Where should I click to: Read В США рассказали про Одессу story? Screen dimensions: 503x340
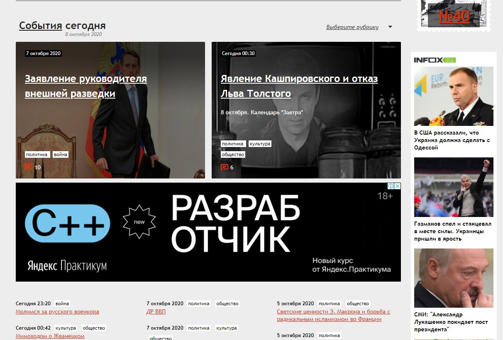pos(452,140)
